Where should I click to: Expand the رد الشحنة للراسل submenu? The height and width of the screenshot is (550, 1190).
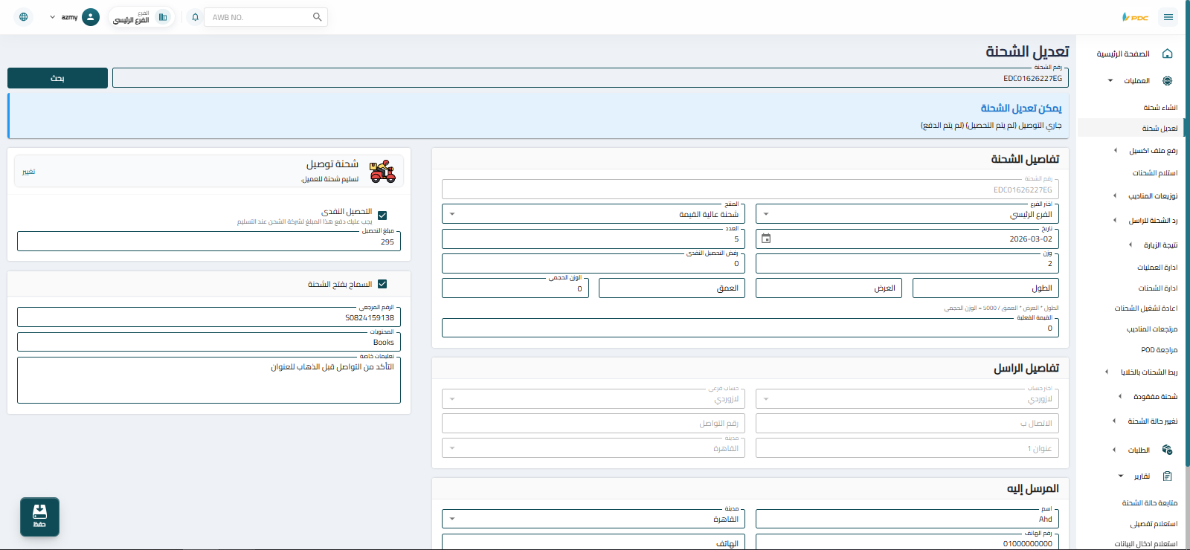pyautogui.click(x=1114, y=220)
